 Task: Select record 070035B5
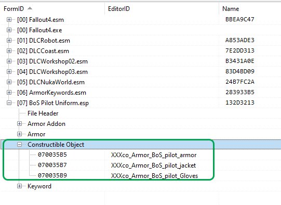[x=52, y=155]
